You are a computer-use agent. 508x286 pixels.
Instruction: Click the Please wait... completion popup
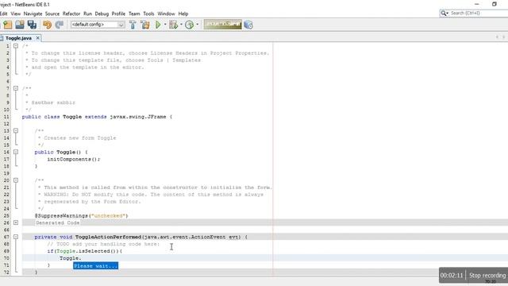95,266
